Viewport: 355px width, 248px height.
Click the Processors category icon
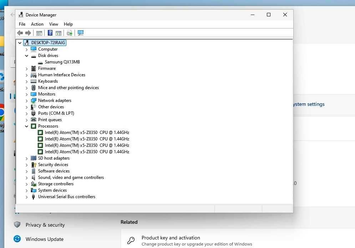coord(34,126)
